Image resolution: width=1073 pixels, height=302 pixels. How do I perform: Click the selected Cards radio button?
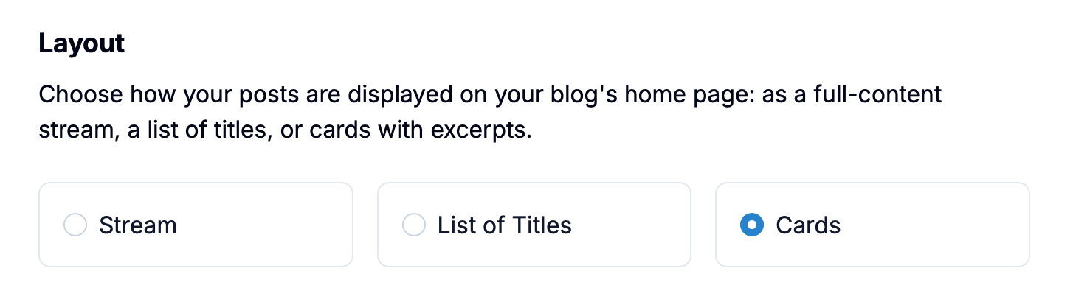pos(751,225)
